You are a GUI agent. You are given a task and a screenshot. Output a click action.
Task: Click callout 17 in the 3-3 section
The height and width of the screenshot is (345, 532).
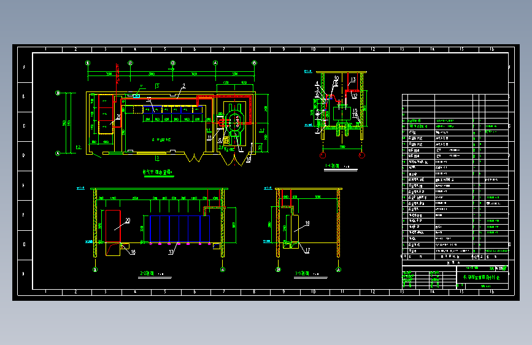click(x=307, y=250)
